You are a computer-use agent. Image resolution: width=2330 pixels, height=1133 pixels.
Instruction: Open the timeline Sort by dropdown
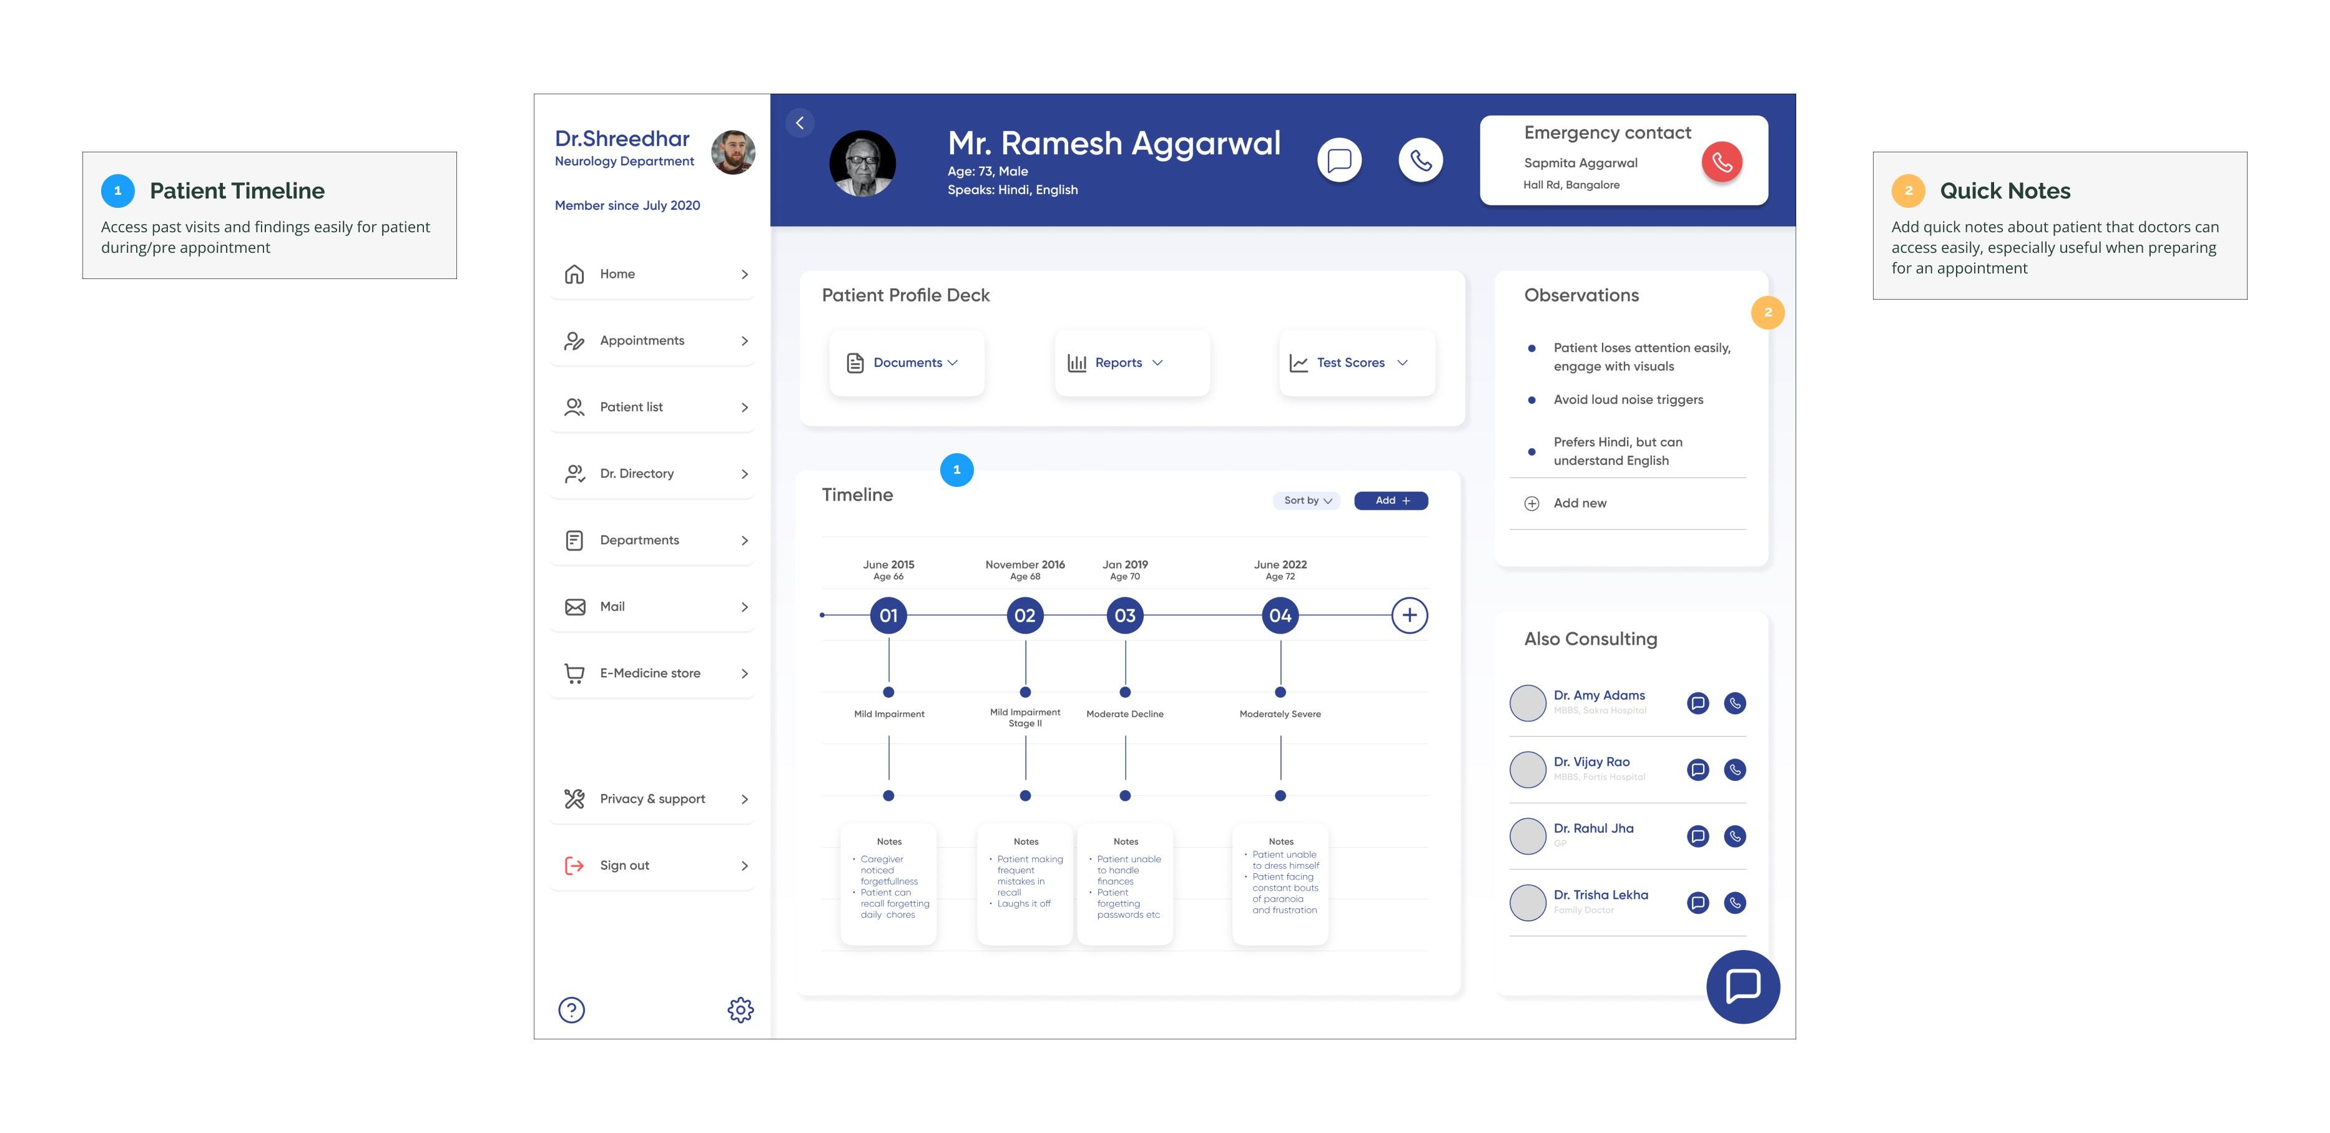(1307, 500)
